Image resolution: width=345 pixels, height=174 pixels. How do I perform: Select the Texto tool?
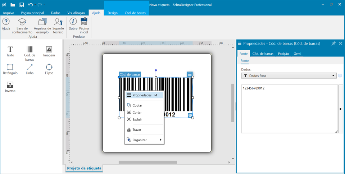coord(10,51)
